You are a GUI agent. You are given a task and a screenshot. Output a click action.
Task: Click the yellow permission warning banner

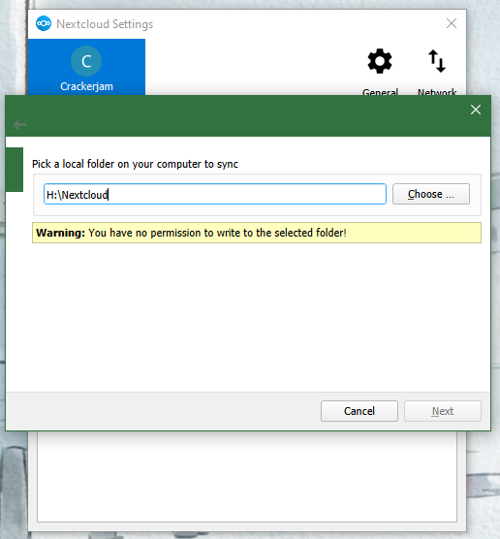pyautogui.click(x=257, y=233)
